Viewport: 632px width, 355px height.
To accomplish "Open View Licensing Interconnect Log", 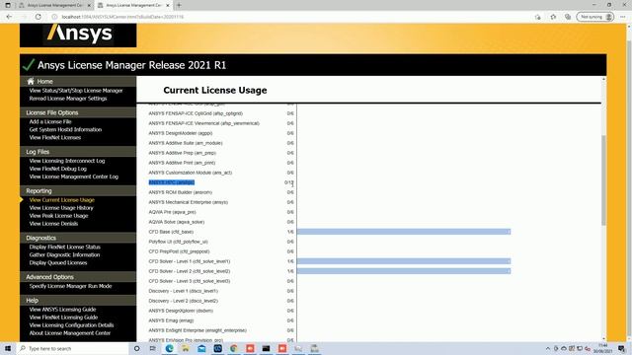I will (67, 161).
